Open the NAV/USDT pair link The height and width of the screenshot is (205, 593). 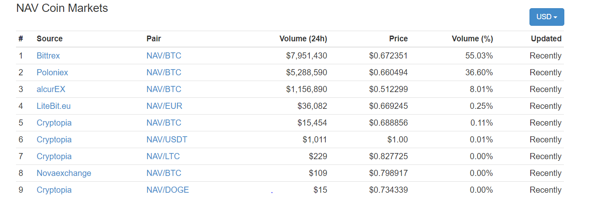(x=167, y=140)
